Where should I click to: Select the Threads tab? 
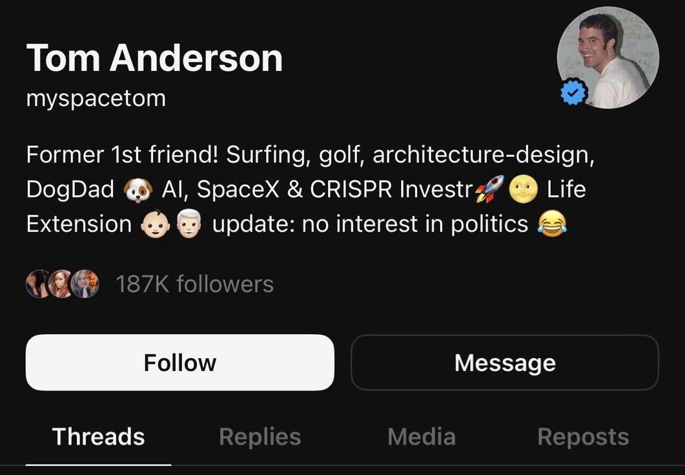tap(98, 437)
